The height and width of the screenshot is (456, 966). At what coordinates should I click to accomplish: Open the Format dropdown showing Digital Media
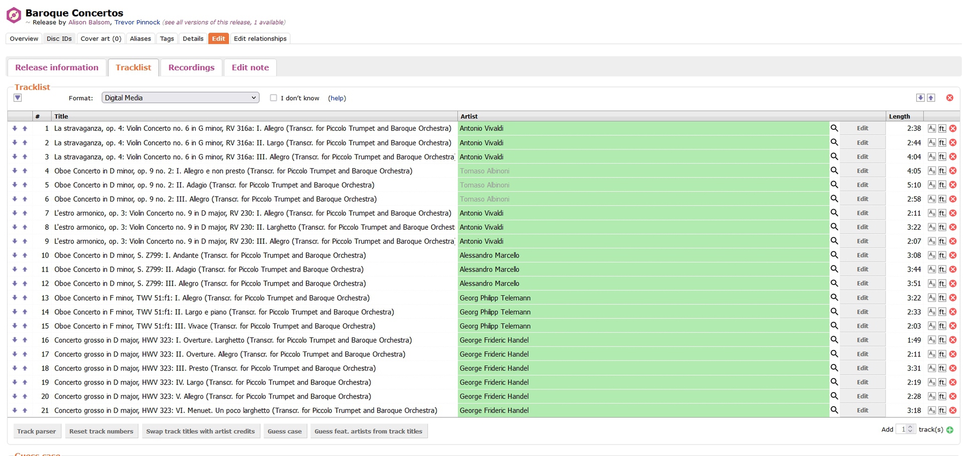(x=180, y=98)
